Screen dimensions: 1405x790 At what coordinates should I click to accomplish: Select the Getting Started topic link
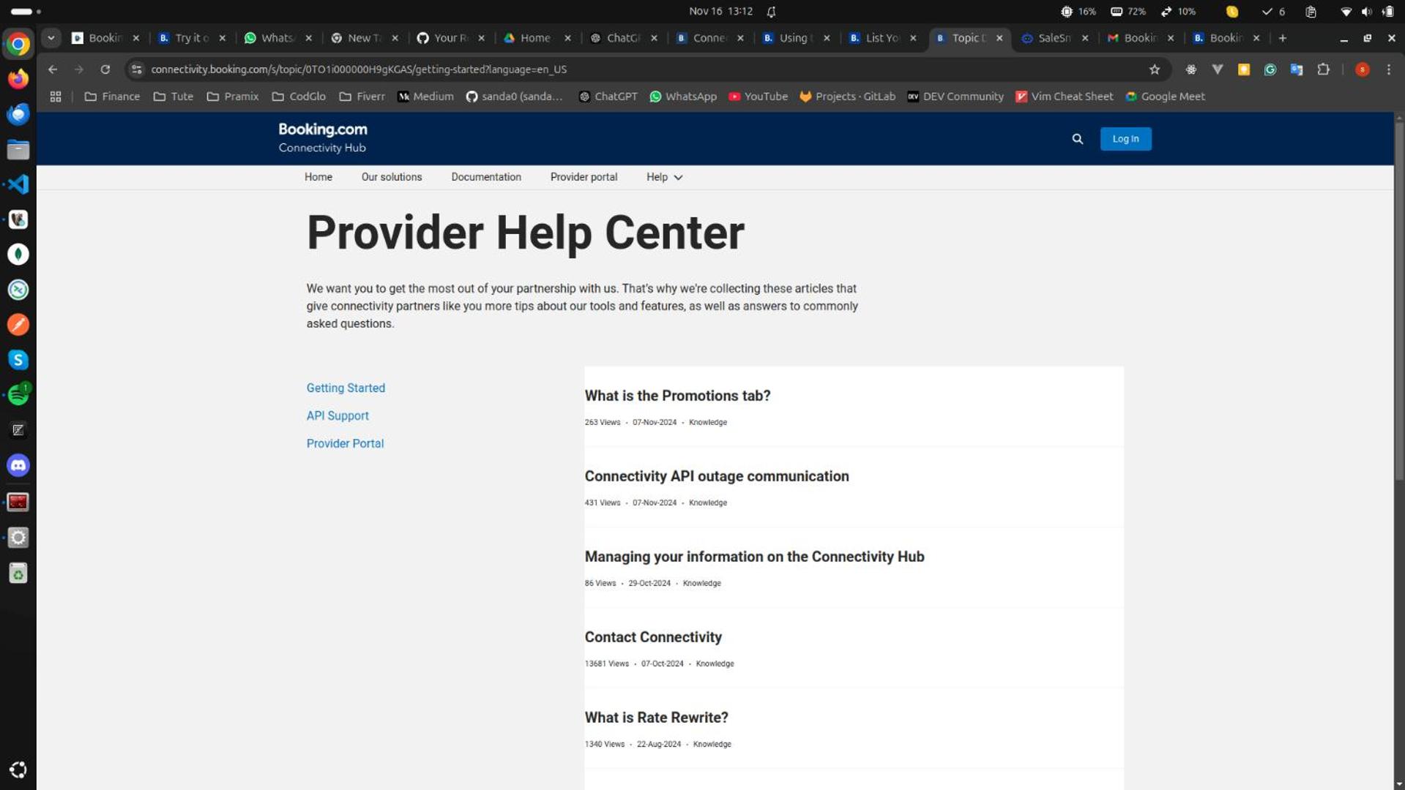click(346, 388)
